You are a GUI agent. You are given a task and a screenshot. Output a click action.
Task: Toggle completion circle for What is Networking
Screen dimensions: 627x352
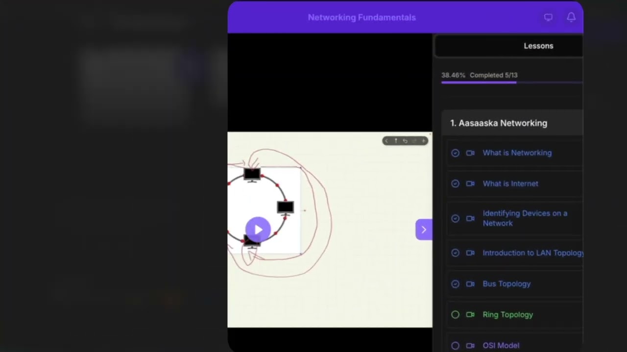[455, 153]
